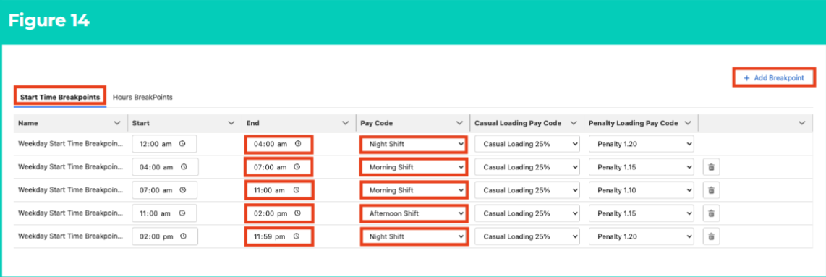The image size is (826, 277).
Task: Open Pay Code column header chevron
Action: pyautogui.click(x=459, y=123)
